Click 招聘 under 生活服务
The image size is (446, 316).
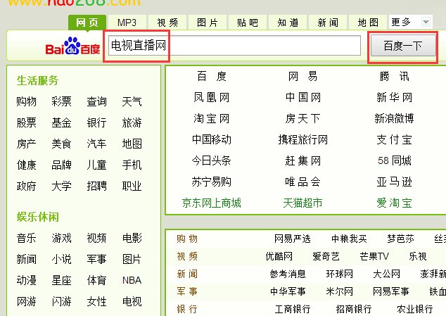tap(96, 186)
